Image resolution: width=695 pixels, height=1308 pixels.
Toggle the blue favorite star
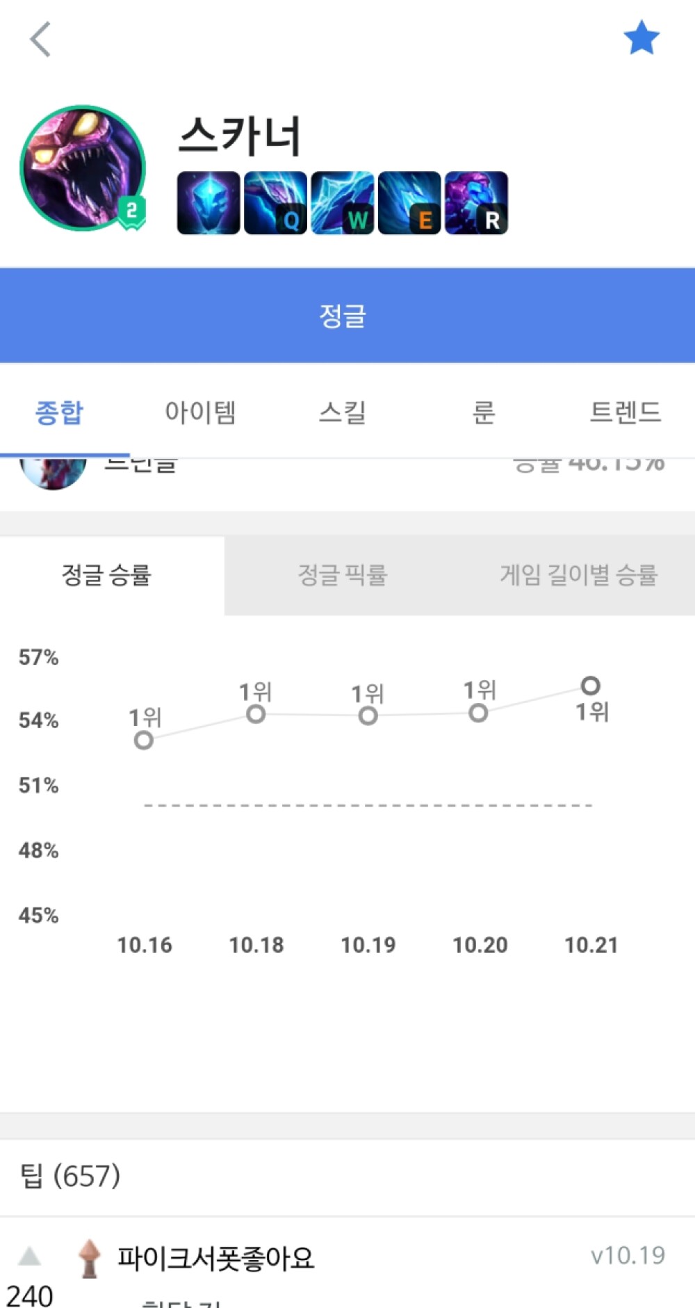641,38
